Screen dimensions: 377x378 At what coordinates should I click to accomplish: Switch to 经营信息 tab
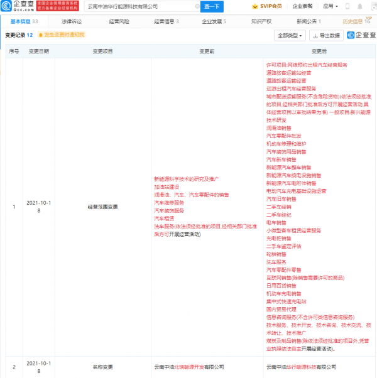coord(167,21)
